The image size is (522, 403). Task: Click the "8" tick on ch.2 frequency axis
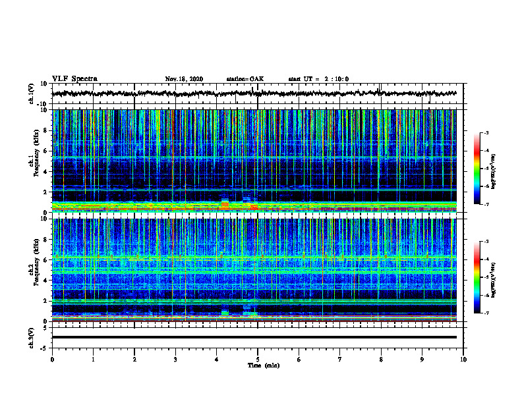coord(45,240)
